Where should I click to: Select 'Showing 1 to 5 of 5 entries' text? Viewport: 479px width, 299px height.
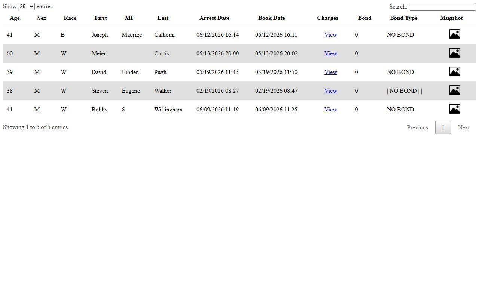(x=36, y=127)
